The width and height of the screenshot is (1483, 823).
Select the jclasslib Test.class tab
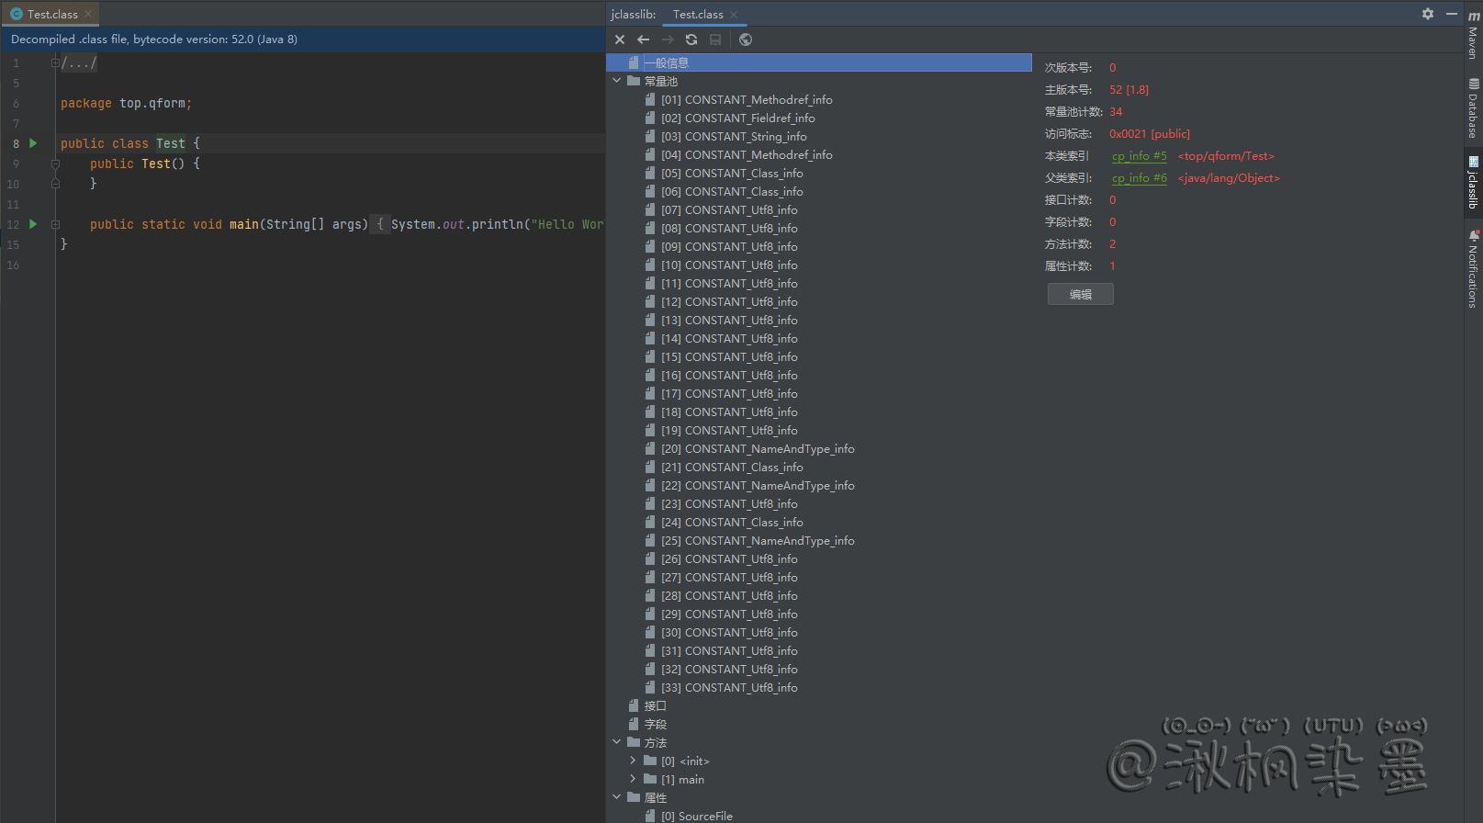click(x=698, y=14)
